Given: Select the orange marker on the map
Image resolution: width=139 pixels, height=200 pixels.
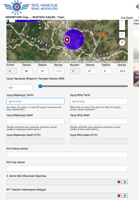Looking at the screenshot, I should [x=102, y=34].
